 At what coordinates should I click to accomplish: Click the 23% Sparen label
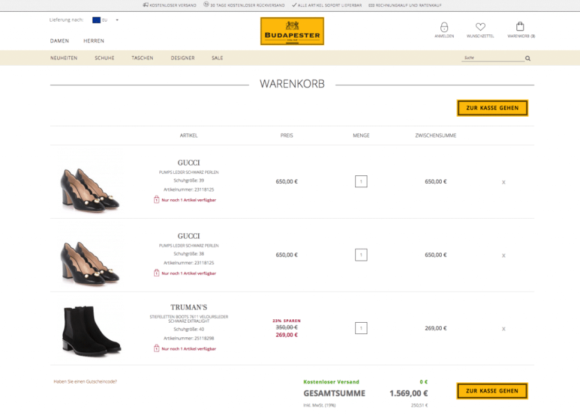click(287, 321)
